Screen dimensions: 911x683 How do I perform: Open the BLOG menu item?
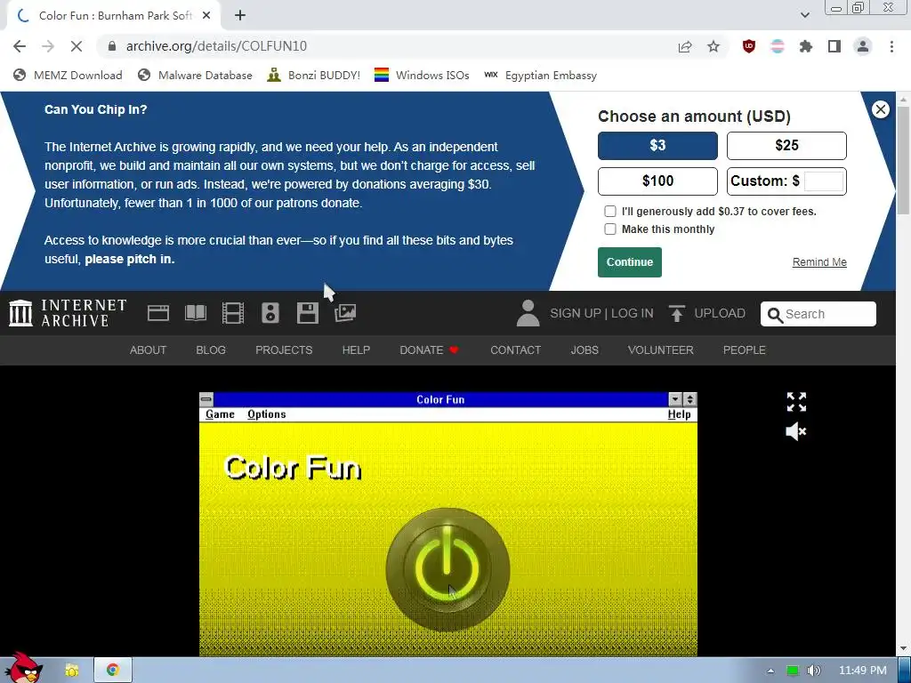[211, 350]
